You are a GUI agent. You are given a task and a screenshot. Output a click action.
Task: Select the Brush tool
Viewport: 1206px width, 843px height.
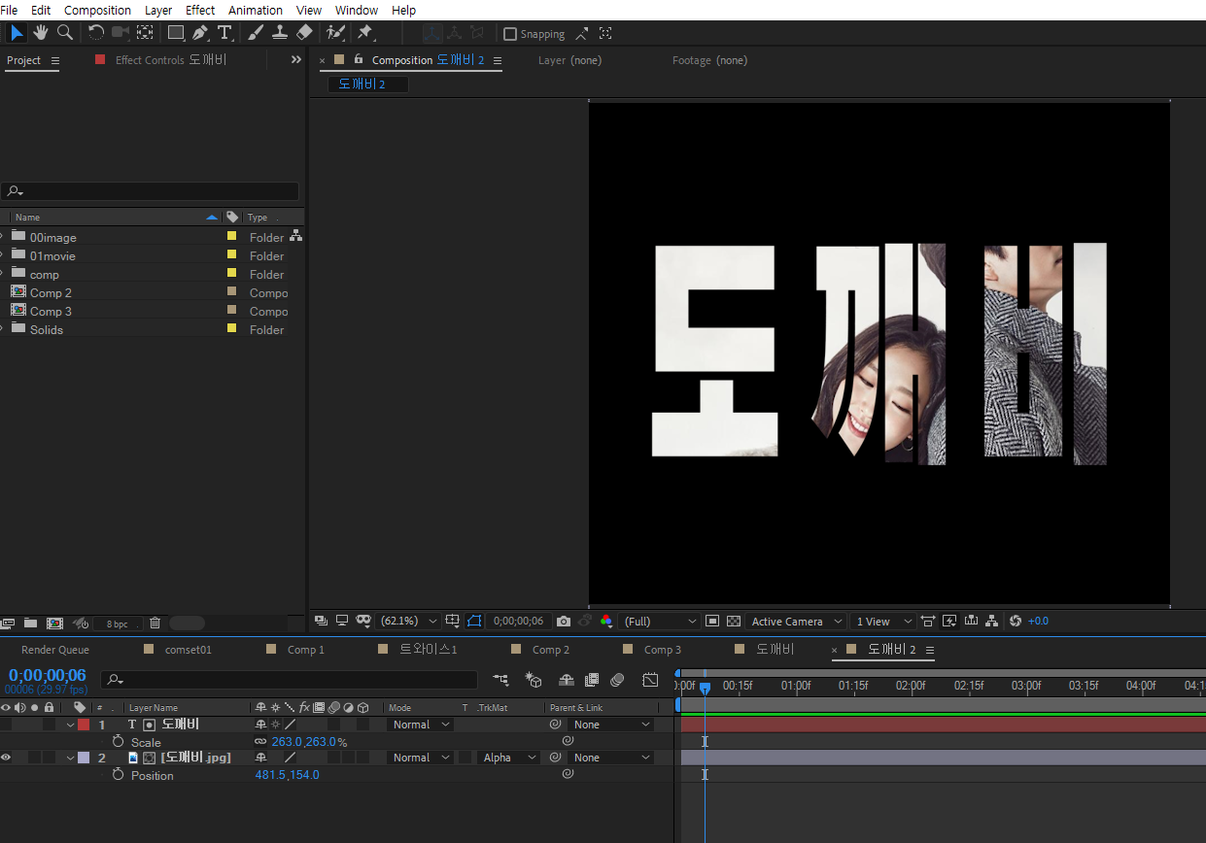click(x=256, y=33)
